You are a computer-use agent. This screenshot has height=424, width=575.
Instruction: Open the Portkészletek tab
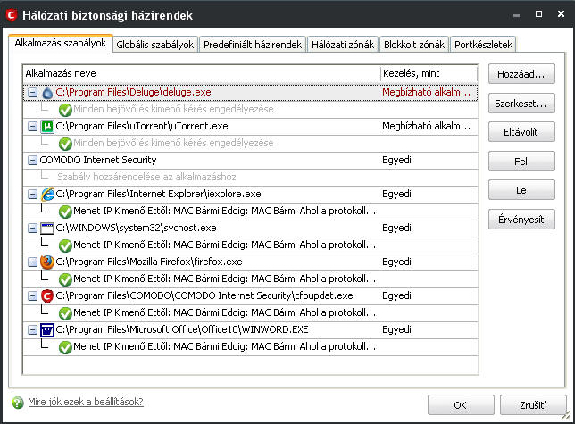point(483,45)
